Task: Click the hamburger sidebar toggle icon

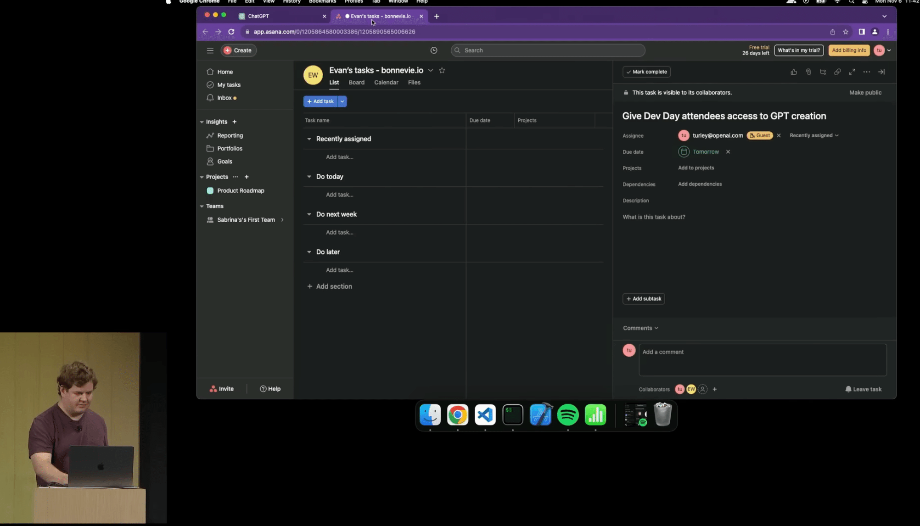Action: pyautogui.click(x=210, y=50)
